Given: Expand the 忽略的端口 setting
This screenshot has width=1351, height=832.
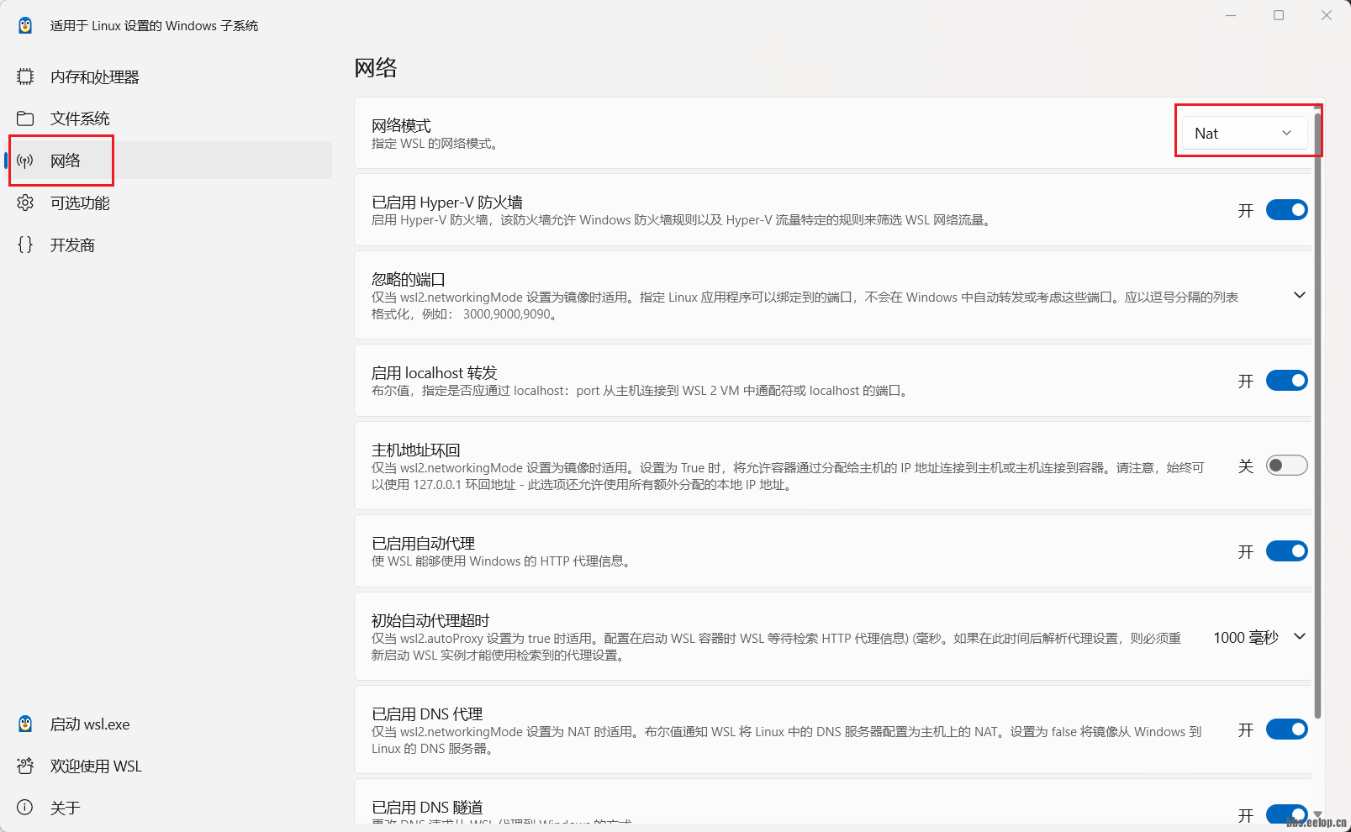Looking at the screenshot, I should point(1299,295).
